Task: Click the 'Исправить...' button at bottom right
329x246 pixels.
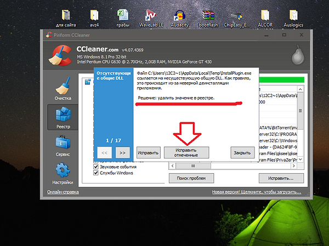Action: 281,178
